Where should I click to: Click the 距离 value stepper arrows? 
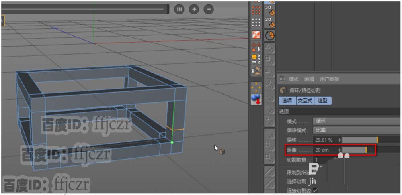340,150
